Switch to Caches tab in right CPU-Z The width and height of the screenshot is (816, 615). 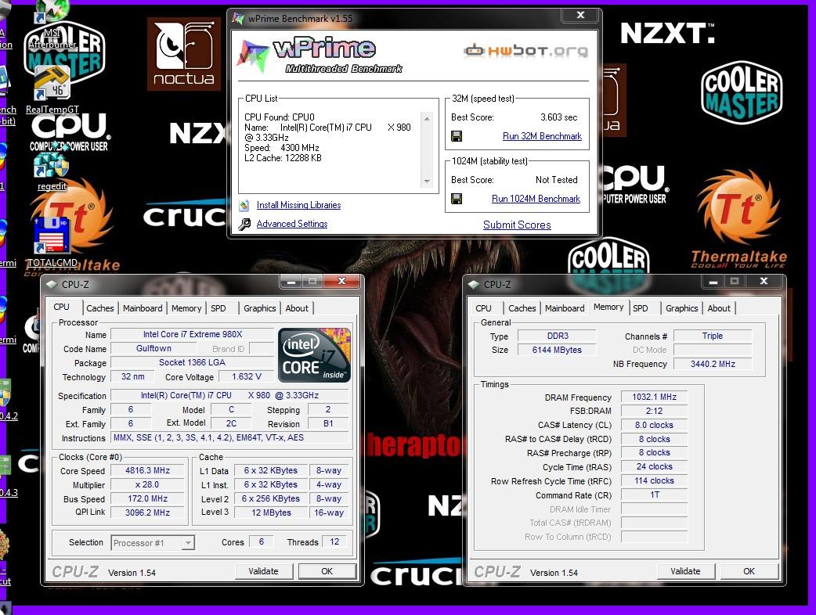[522, 308]
